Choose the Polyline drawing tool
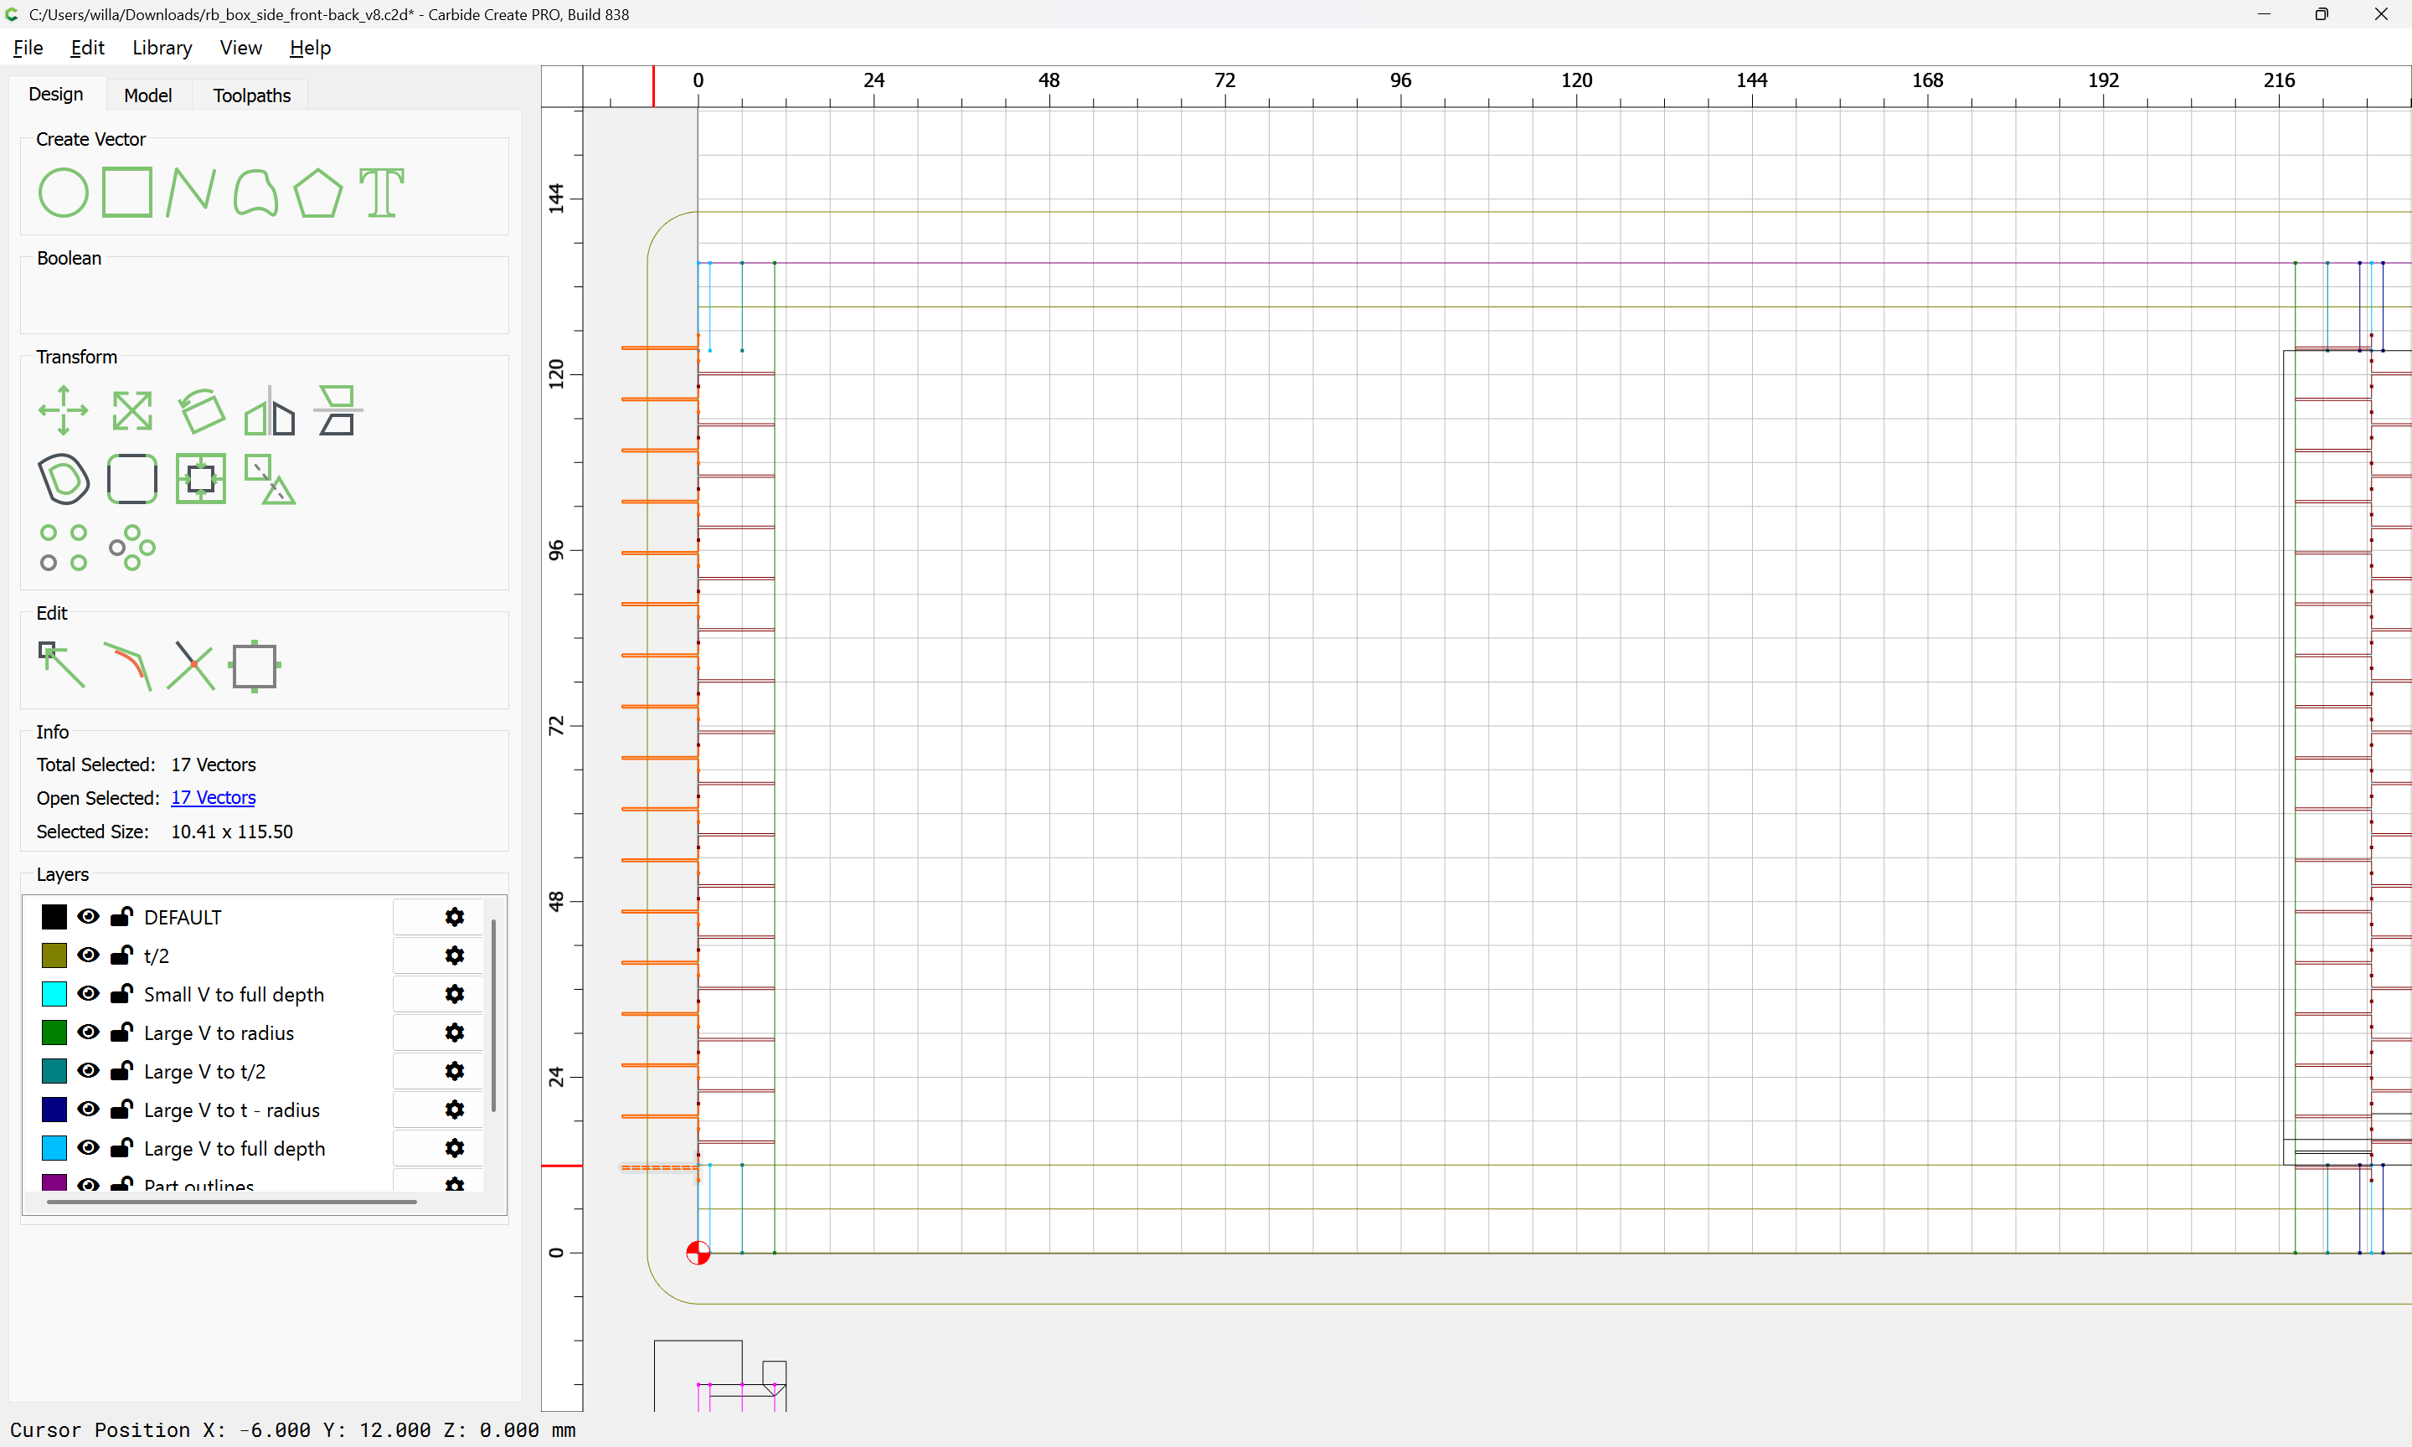This screenshot has width=2412, height=1447. click(x=190, y=192)
